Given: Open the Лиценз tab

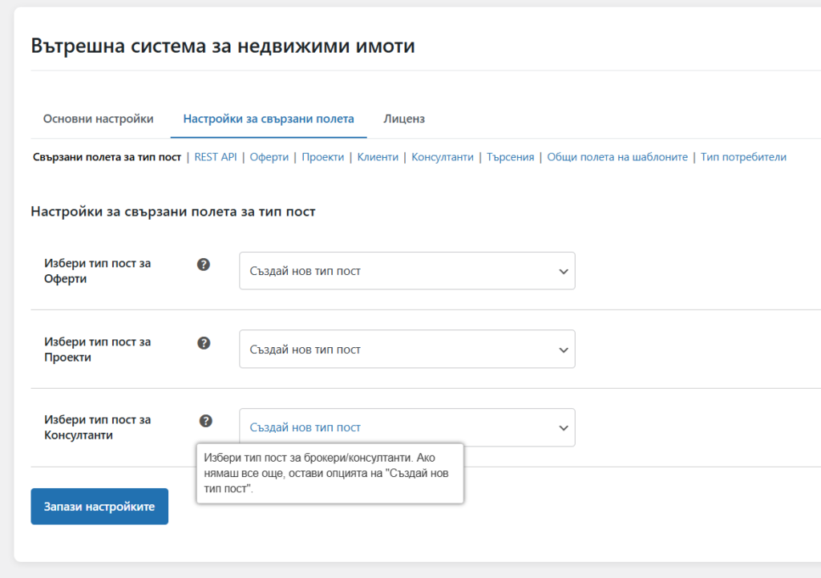Looking at the screenshot, I should (404, 119).
